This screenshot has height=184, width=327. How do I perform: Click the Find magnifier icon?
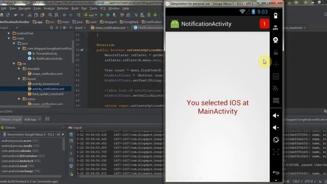coord(50,15)
